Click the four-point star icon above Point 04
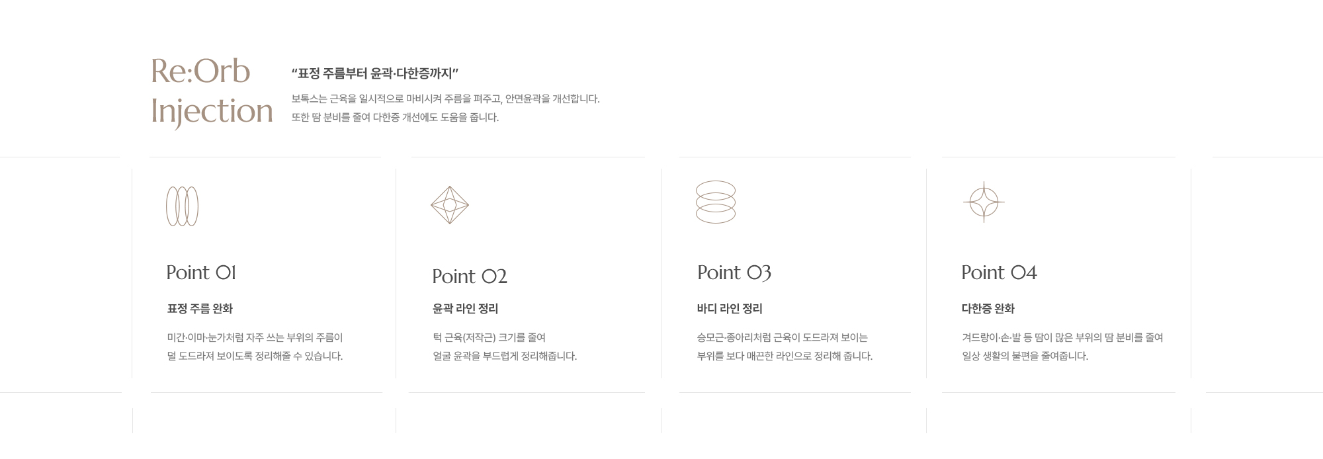 [984, 202]
